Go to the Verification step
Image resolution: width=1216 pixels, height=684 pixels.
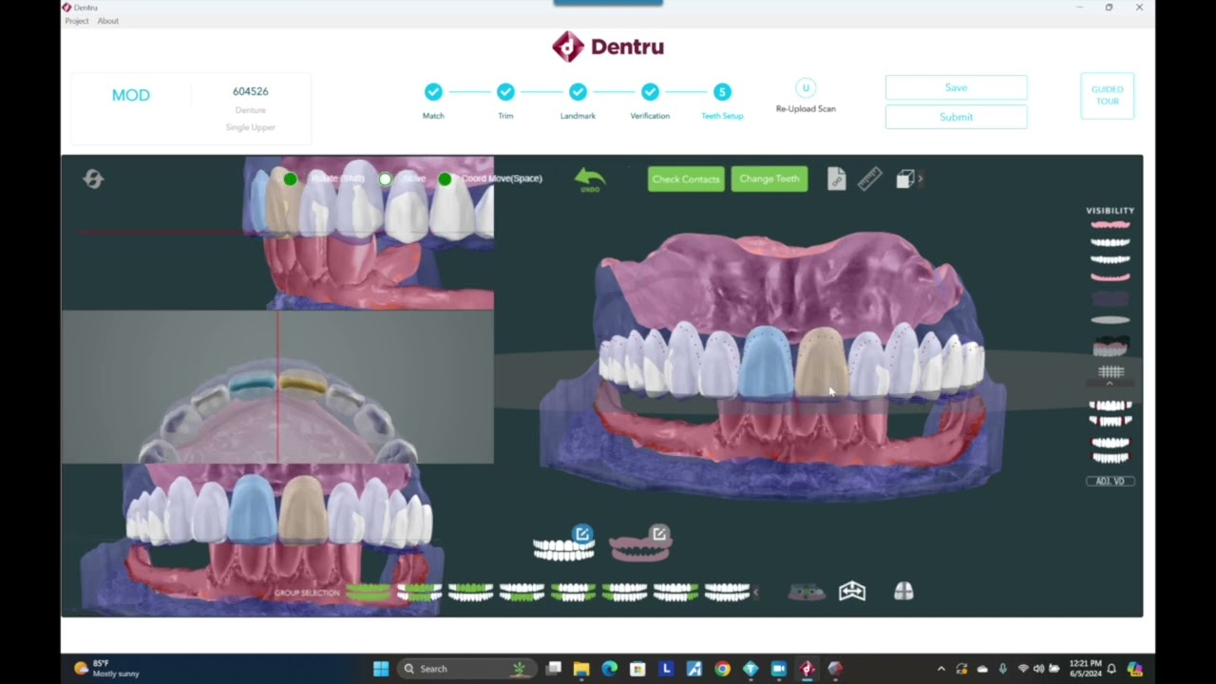click(650, 92)
